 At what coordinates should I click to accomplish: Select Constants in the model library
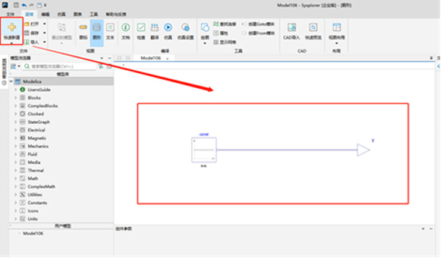[x=37, y=203]
